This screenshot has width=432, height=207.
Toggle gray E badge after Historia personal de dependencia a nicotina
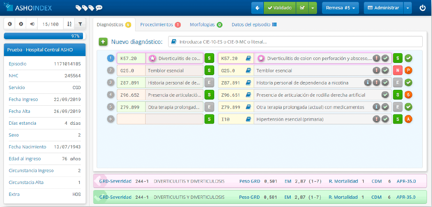(397, 83)
